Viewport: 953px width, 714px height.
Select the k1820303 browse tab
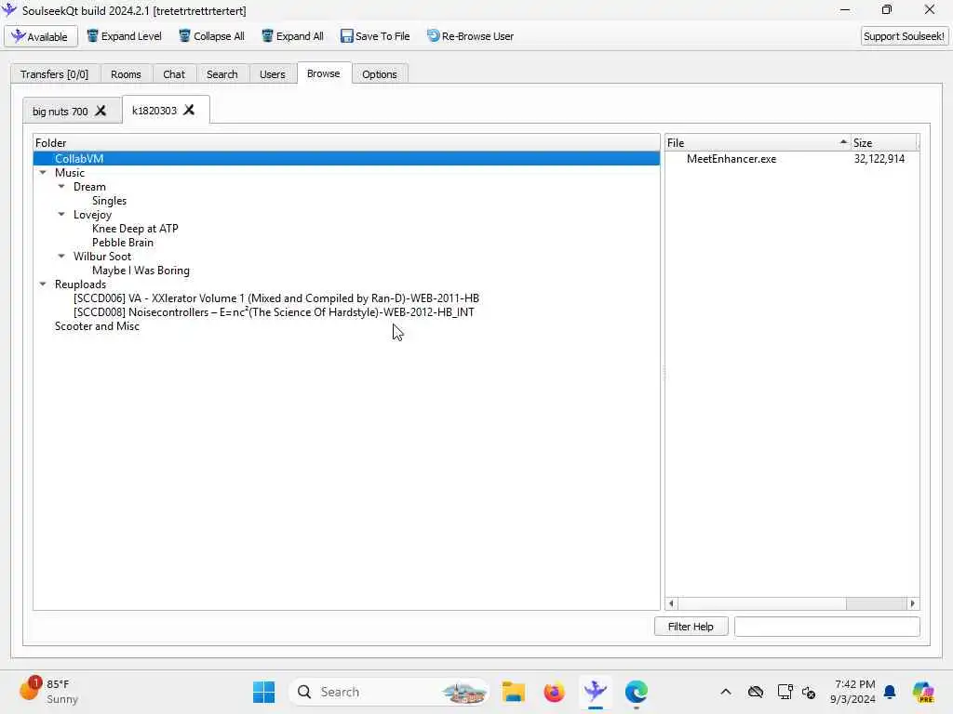click(154, 111)
